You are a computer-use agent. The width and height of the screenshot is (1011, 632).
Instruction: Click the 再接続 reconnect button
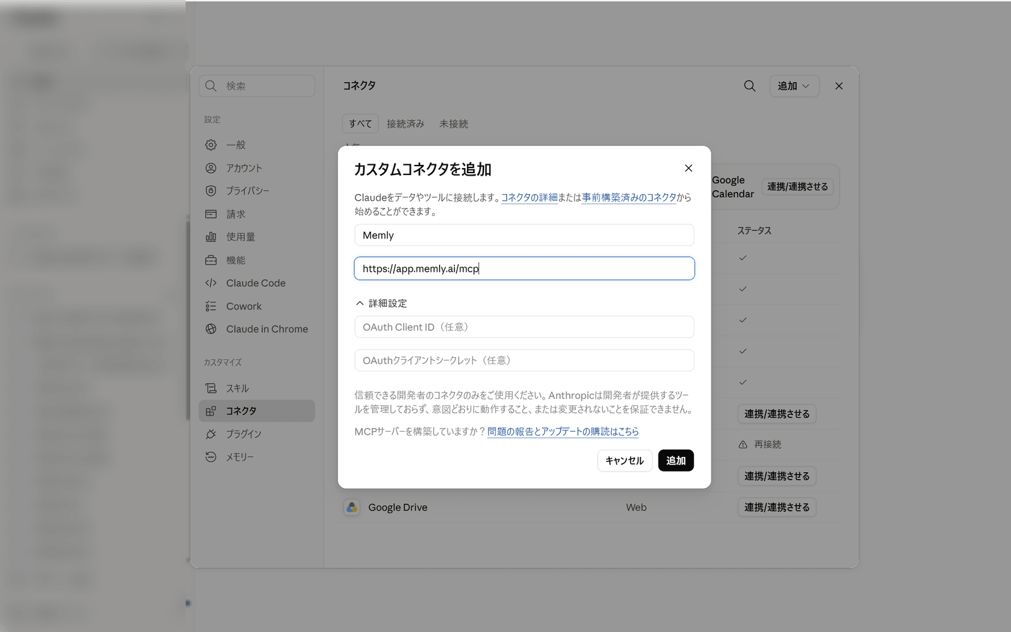[x=760, y=445]
